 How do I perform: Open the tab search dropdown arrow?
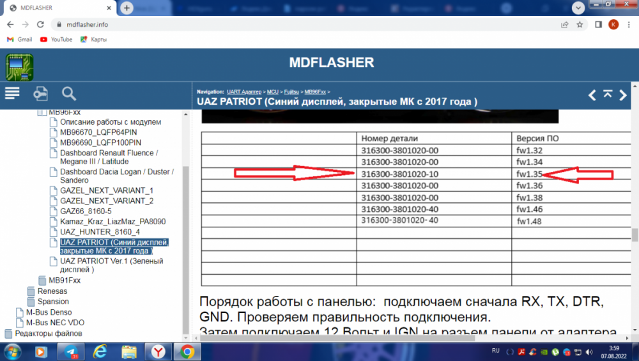tap(578, 8)
